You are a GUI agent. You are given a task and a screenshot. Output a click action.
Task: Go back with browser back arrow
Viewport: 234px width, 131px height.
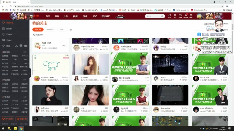click(3, 6)
